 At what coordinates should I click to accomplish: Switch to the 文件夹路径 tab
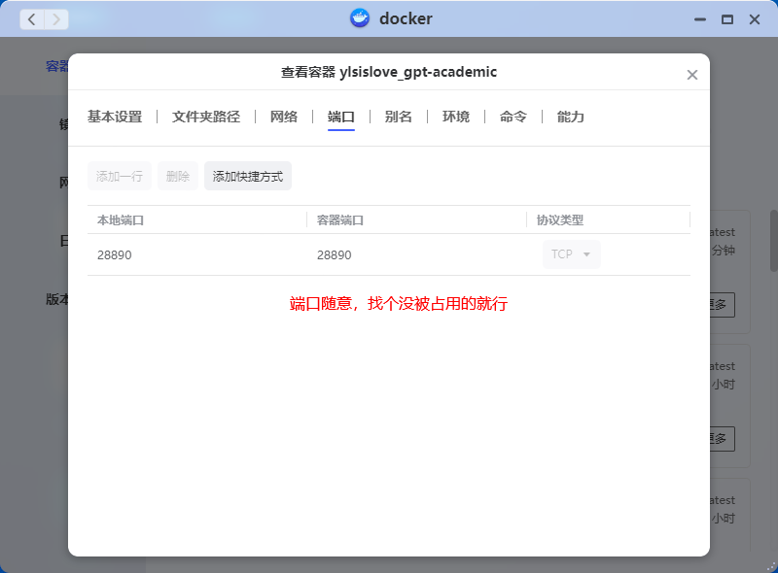pyautogui.click(x=206, y=117)
